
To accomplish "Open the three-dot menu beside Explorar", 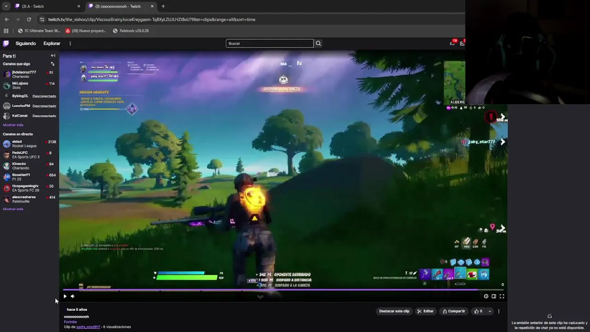I will pyautogui.click(x=70, y=43).
